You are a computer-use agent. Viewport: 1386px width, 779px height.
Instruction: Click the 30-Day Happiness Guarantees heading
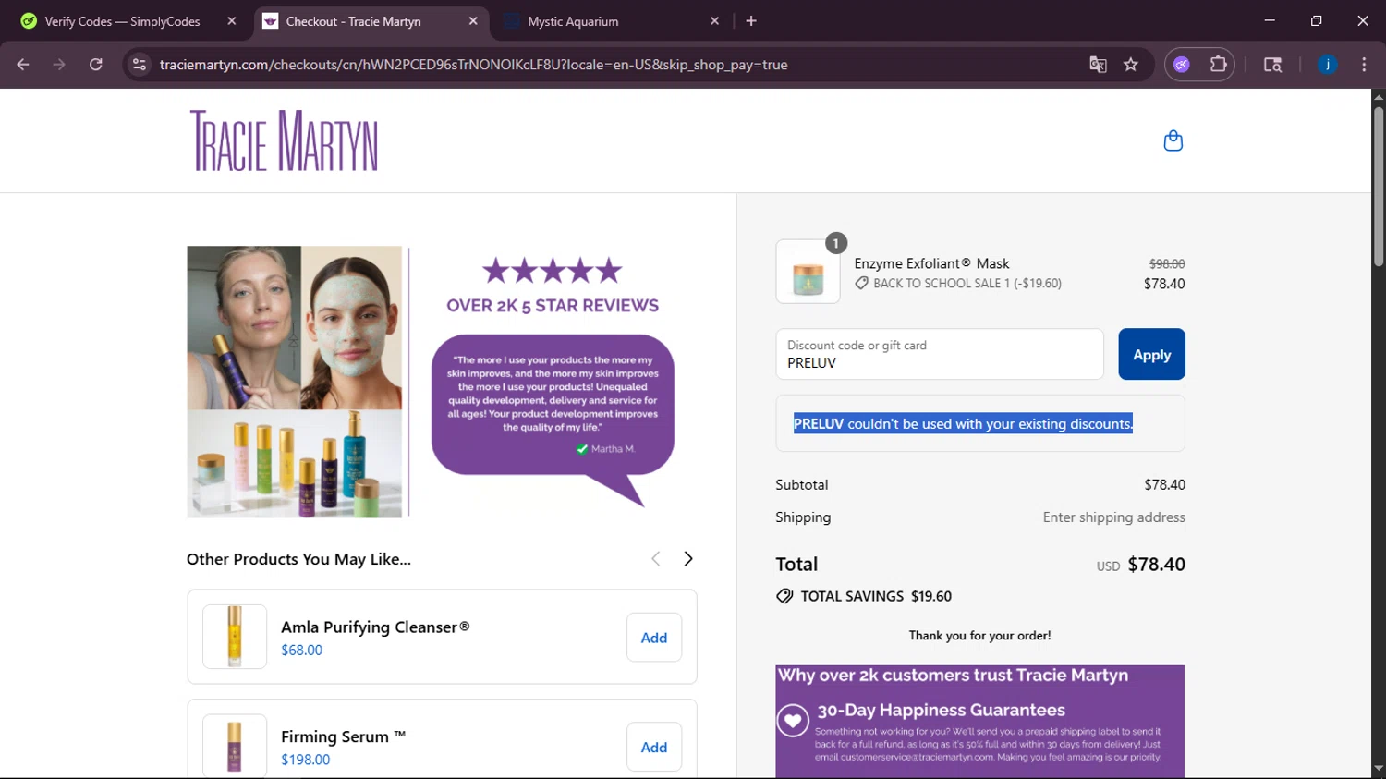pyautogui.click(x=941, y=710)
